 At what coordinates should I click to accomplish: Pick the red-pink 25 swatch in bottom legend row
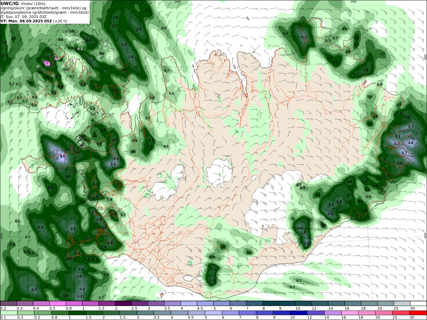[401, 313]
